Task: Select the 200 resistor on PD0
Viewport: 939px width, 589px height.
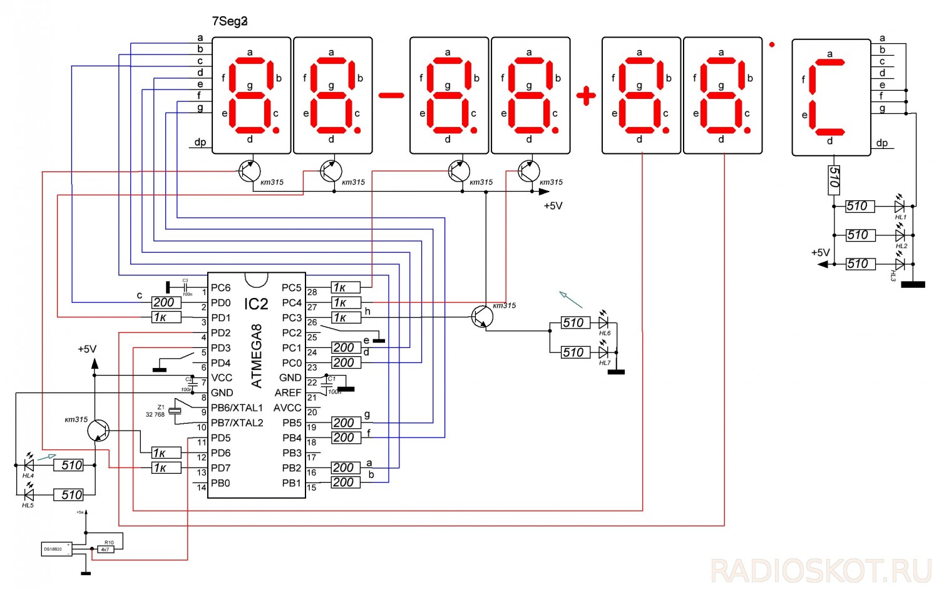Action: 167,302
